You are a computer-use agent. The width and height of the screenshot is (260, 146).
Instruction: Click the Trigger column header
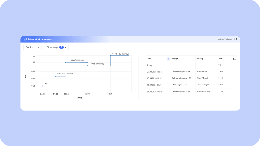[x=175, y=59]
